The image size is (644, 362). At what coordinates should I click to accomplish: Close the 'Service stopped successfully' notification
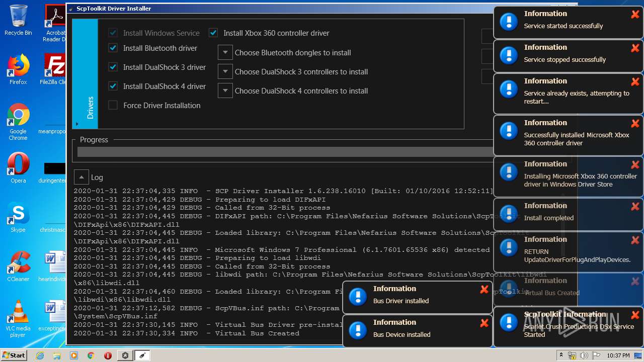pyautogui.click(x=635, y=48)
